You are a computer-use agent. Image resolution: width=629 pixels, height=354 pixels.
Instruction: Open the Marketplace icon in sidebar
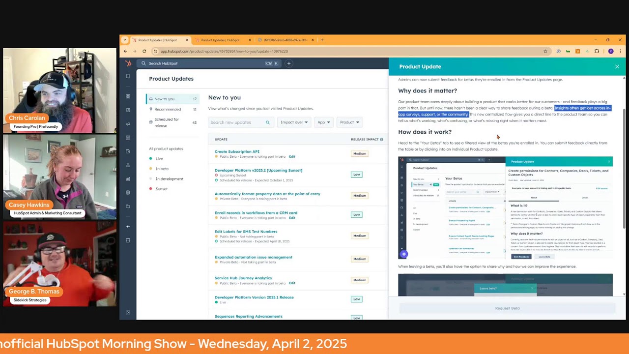click(128, 240)
